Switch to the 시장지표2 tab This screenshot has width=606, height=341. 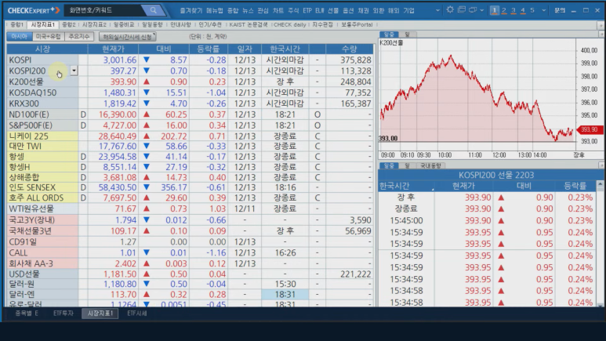94,25
